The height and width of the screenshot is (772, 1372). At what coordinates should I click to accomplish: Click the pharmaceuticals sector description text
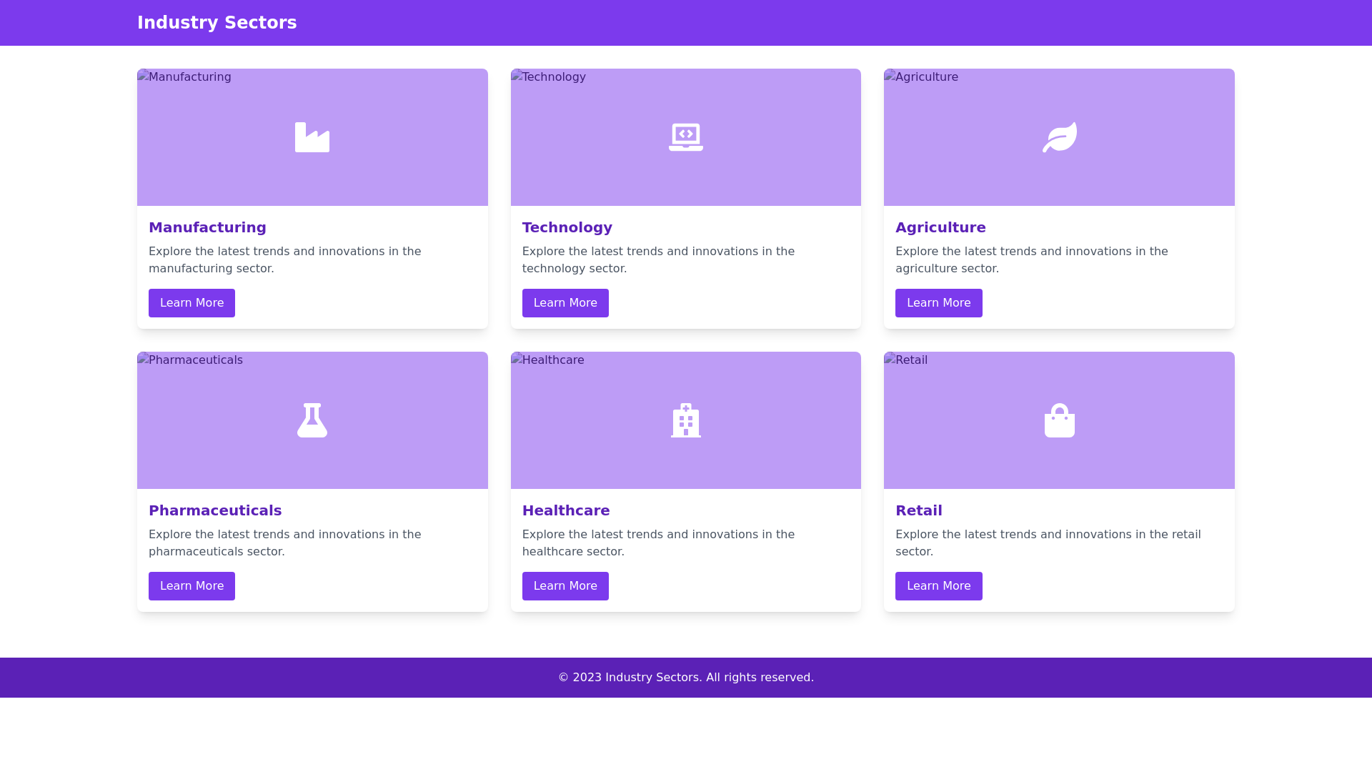(x=285, y=543)
